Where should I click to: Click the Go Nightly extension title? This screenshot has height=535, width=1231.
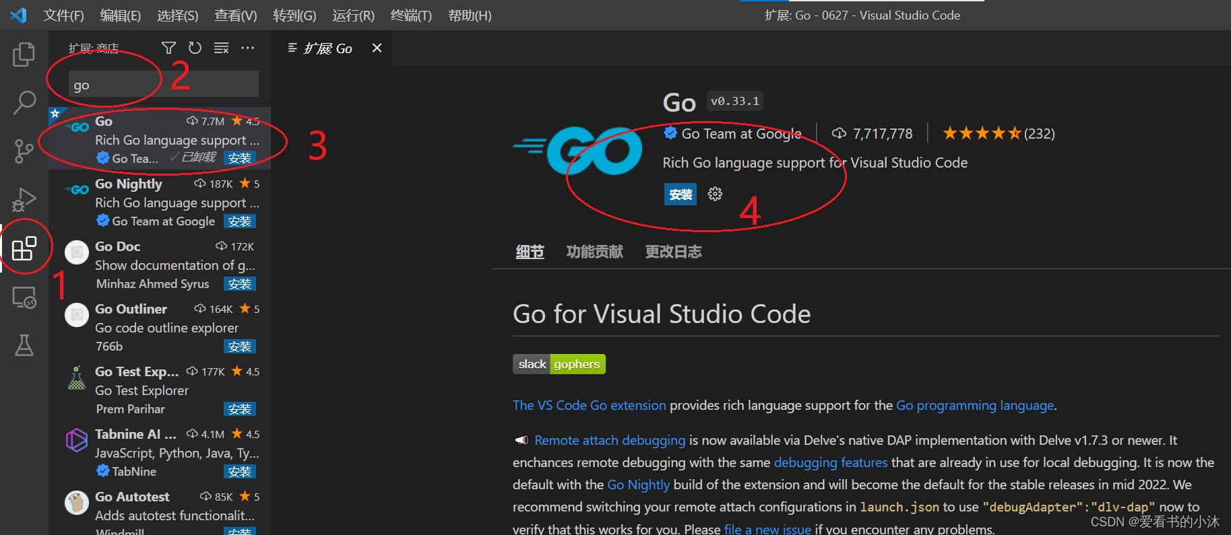(x=129, y=184)
